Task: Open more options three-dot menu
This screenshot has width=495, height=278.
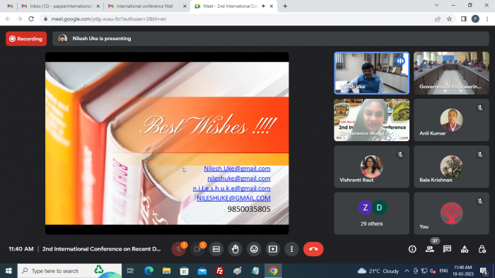Action: pyautogui.click(x=291, y=249)
